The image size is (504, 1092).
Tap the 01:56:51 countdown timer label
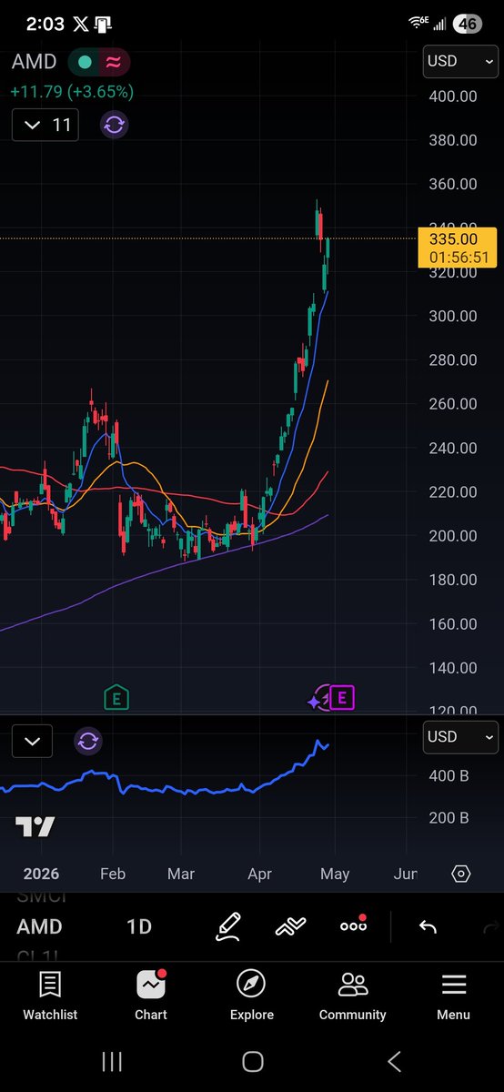coord(459,258)
